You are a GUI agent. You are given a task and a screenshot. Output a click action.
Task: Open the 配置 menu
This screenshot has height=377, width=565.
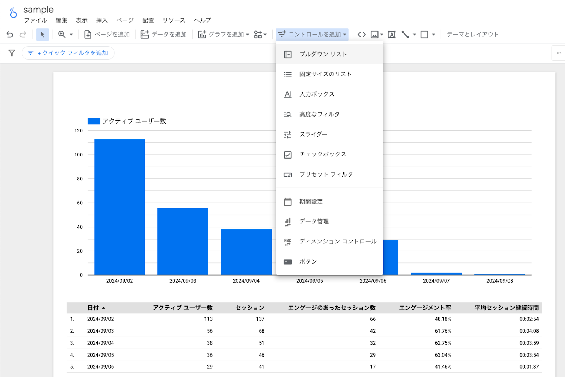(148, 20)
